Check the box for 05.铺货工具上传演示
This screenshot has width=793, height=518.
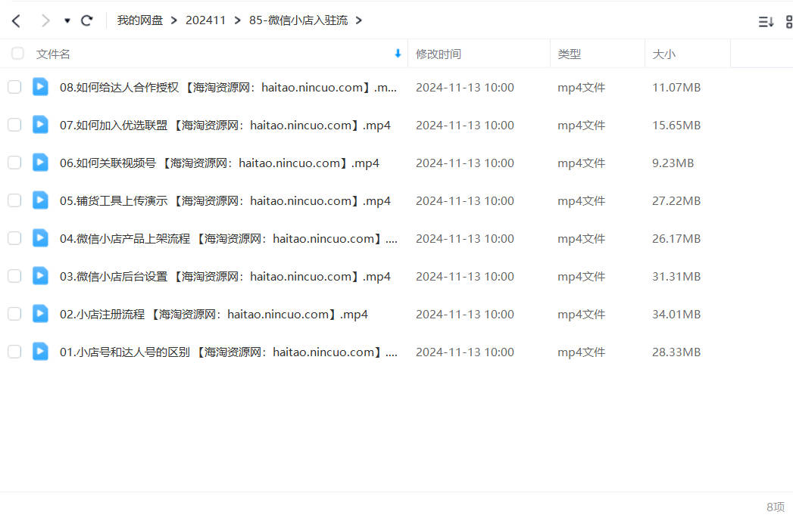pos(14,200)
